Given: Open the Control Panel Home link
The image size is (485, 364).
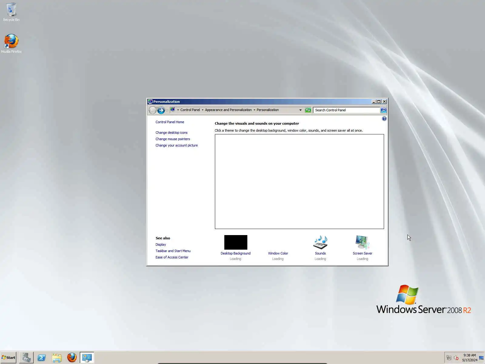Looking at the screenshot, I should (170, 122).
